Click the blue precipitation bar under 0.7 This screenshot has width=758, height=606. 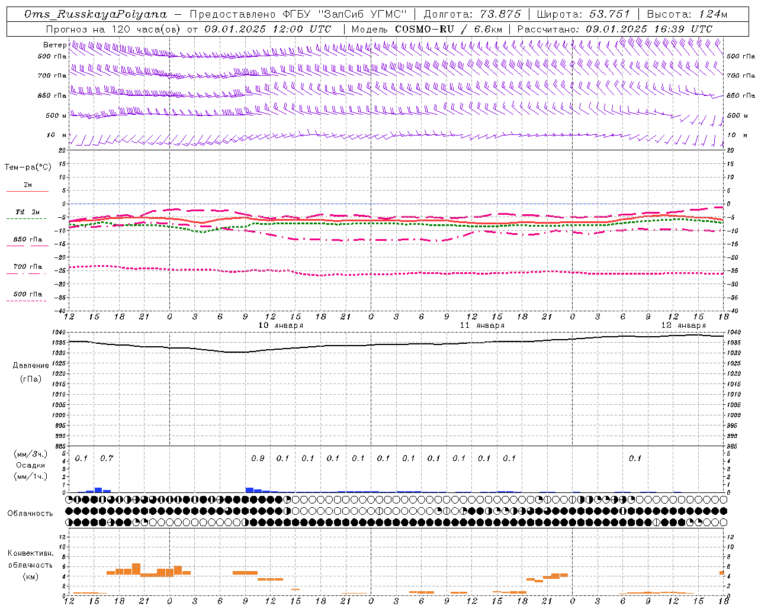[98, 490]
